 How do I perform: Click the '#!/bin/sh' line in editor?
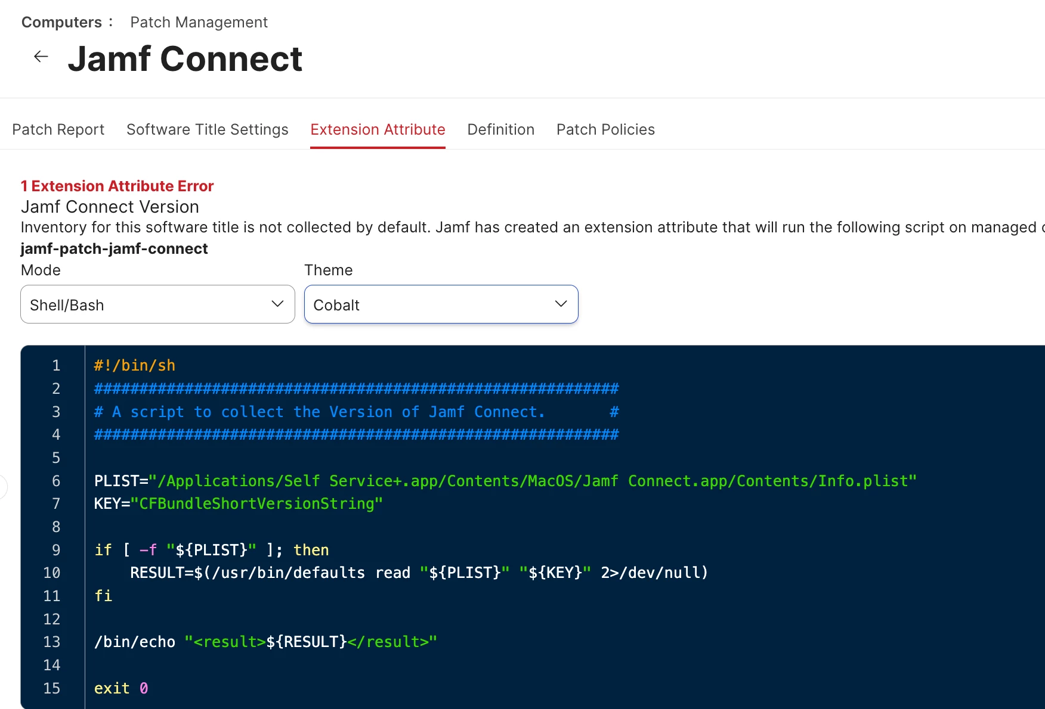click(135, 365)
